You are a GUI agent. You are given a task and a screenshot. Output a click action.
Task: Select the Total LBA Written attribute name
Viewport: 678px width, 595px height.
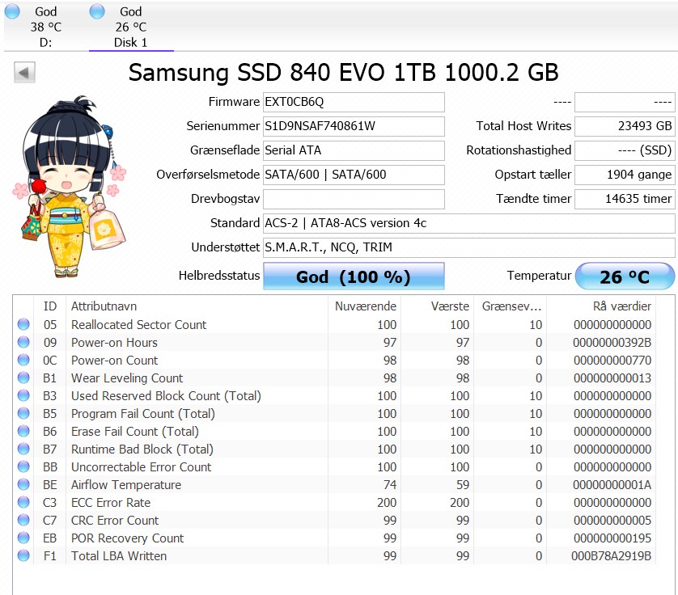point(119,556)
